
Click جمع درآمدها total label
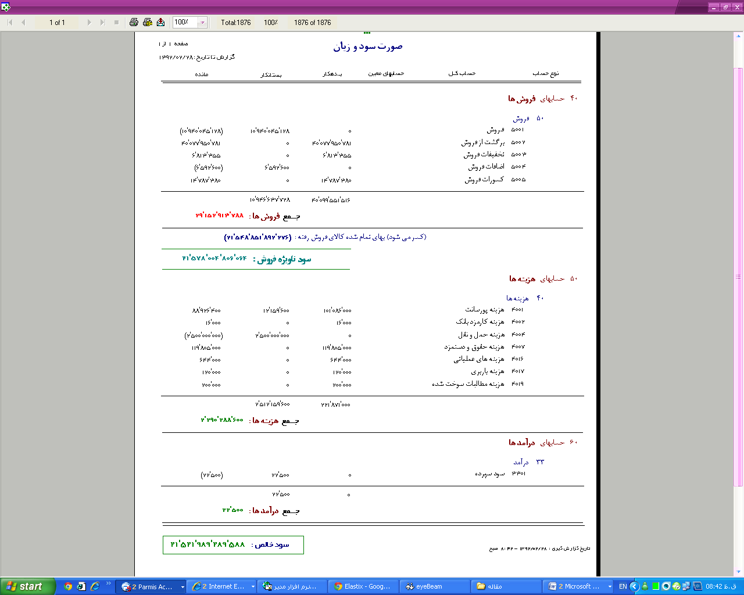pyautogui.click(x=276, y=511)
